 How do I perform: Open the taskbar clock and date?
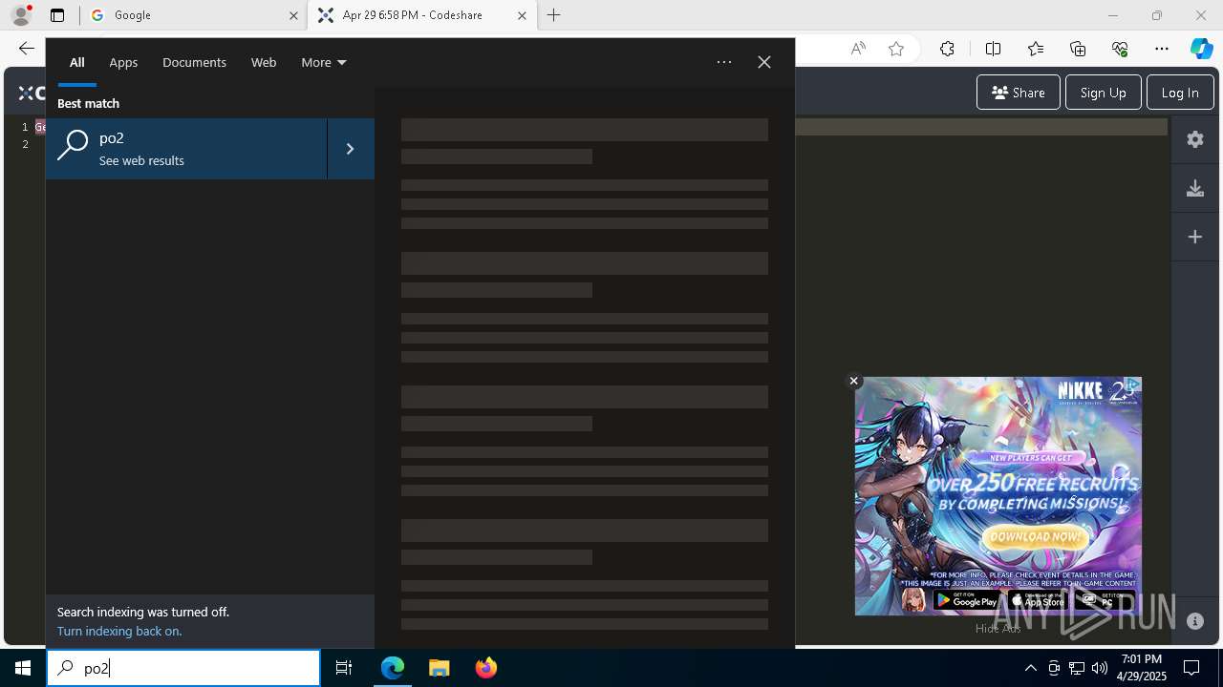click(x=1141, y=668)
